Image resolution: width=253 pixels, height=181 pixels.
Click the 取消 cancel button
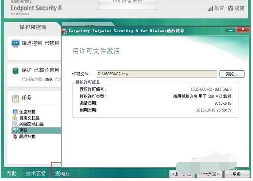pos(236,174)
